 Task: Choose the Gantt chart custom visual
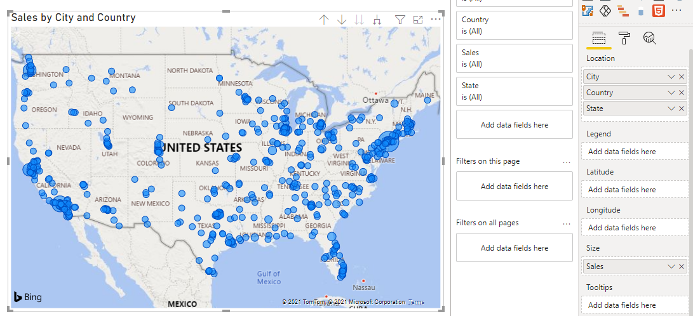622,10
